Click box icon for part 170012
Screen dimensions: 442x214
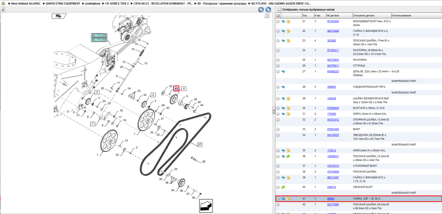(x=288, y=151)
